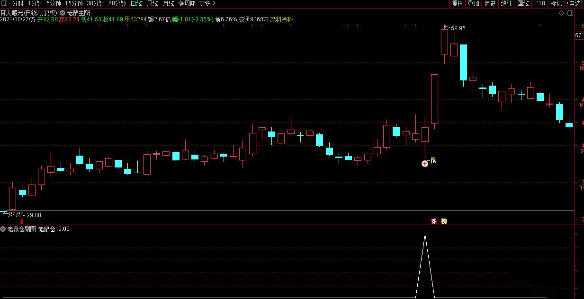Click the +自选 add to watchlist button

[574, 4]
